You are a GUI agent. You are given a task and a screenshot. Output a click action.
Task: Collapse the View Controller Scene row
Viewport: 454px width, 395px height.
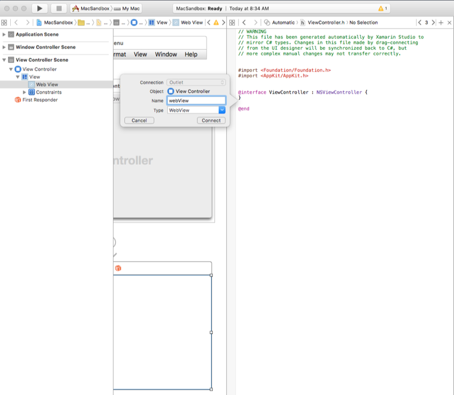click(x=4, y=60)
